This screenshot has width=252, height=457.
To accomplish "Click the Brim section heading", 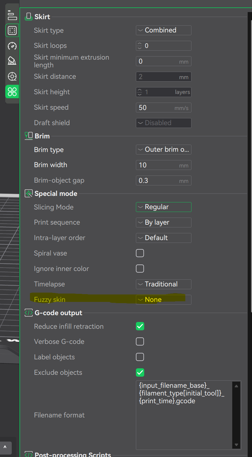I will click(42, 136).
